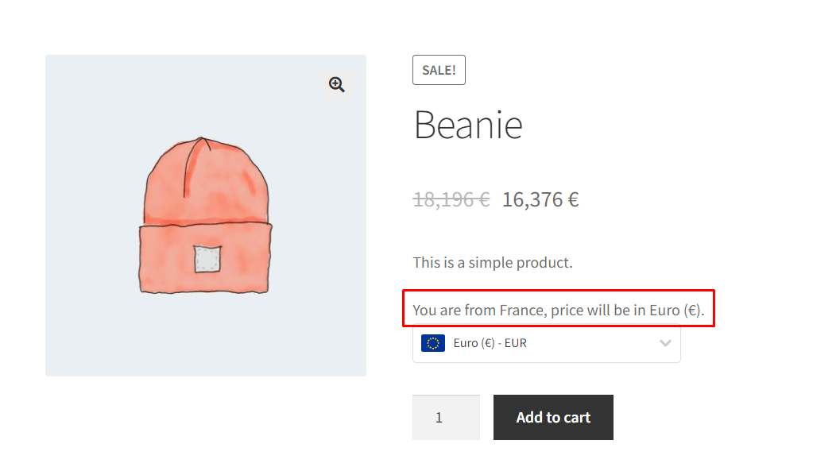Expand the currency selector chevron arrow
The height and width of the screenshot is (467, 840).
click(665, 343)
